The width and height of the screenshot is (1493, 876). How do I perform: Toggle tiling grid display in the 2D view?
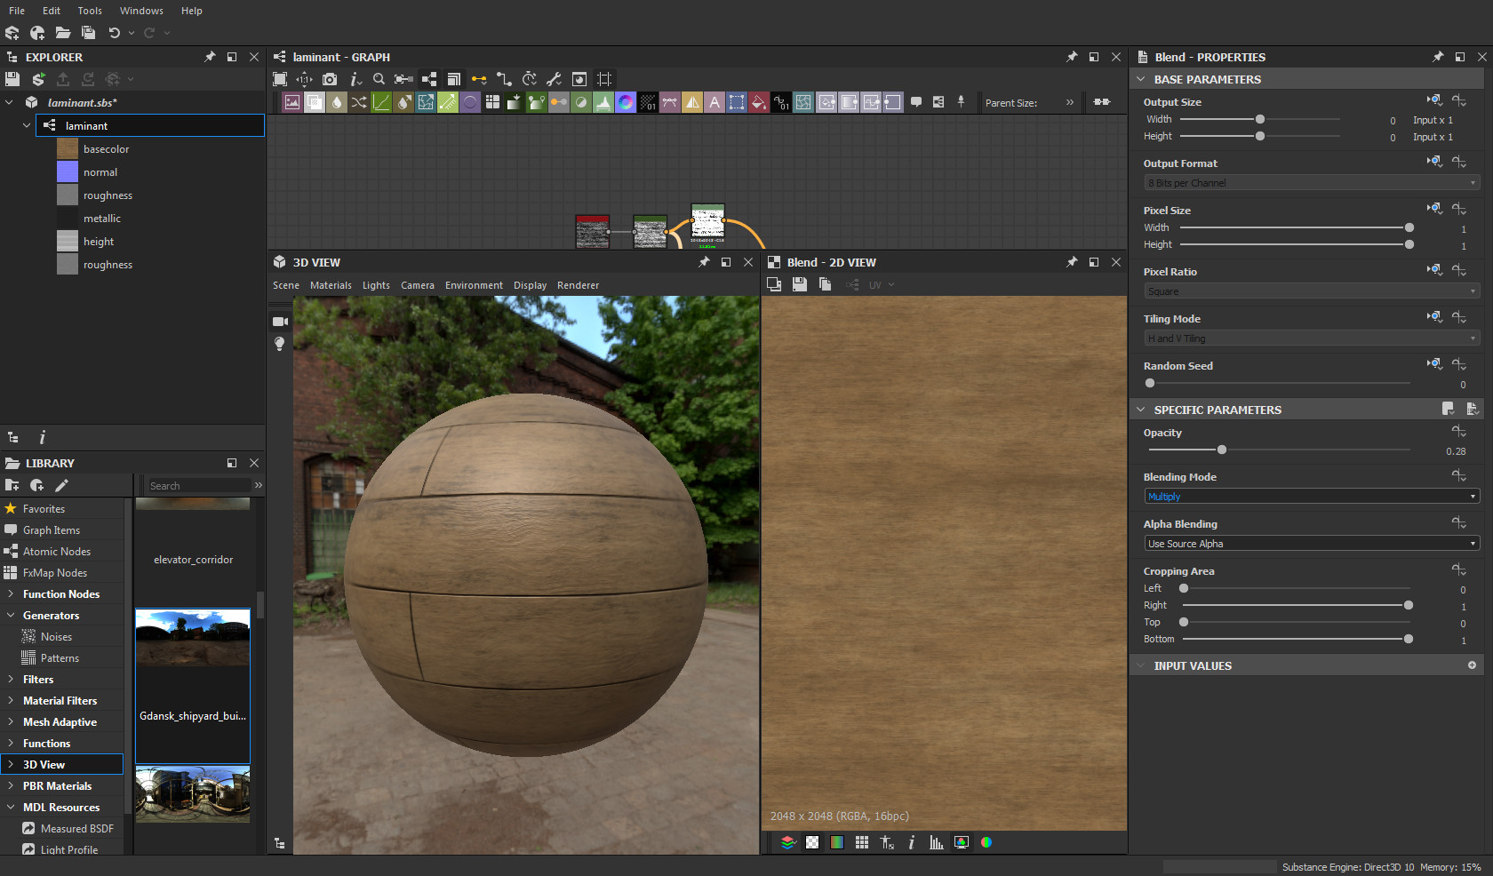pos(861,842)
